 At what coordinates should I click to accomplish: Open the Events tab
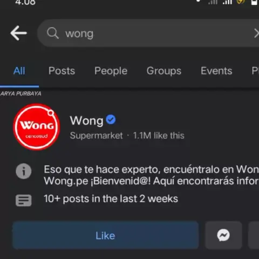(x=216, y=71)
